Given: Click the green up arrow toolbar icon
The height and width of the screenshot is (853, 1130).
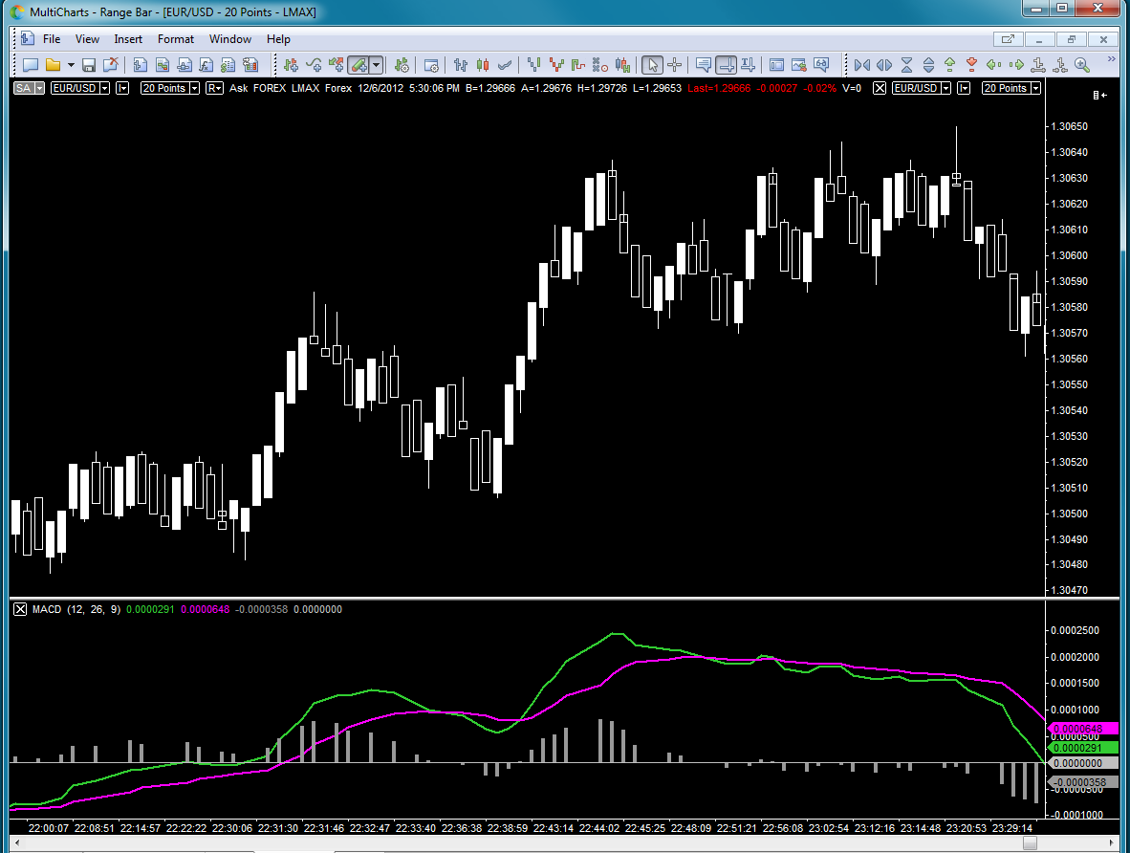Looking at the screenshot, I should coord(950,66).
